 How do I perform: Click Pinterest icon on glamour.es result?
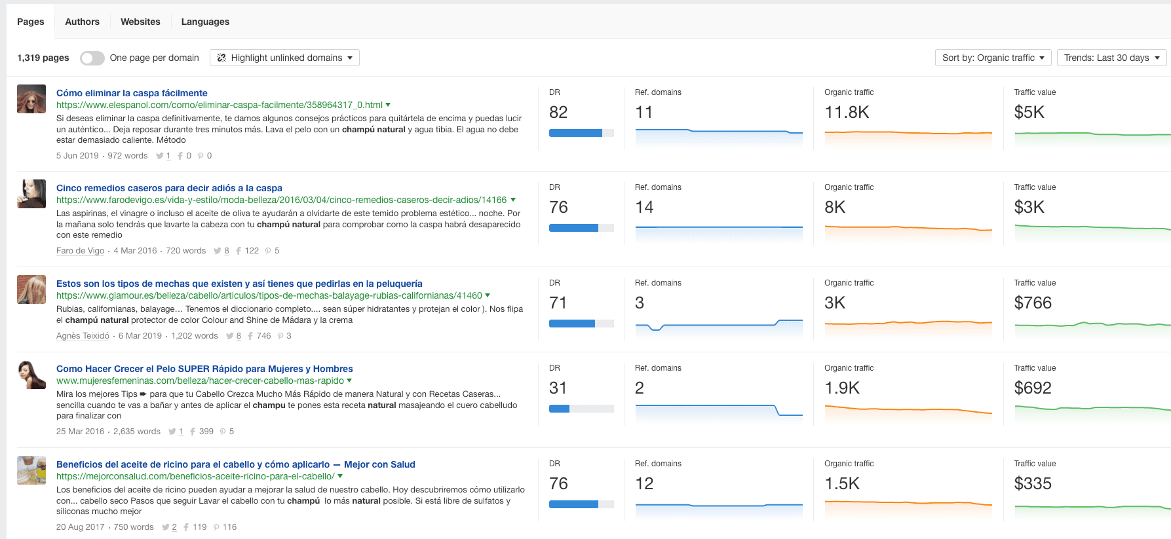pos(280,336)
